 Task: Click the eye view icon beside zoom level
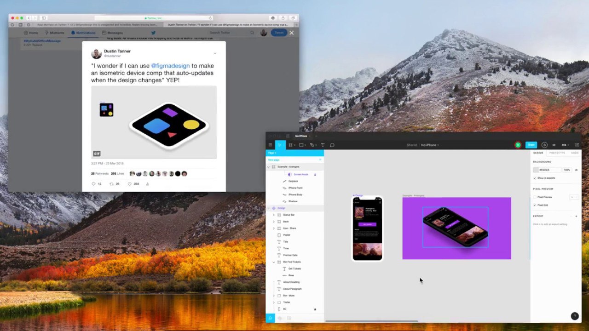tap(554, 145)
